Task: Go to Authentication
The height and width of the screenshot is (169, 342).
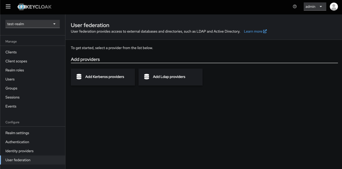Action: point(32,142)
